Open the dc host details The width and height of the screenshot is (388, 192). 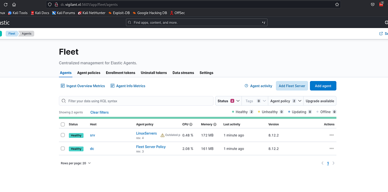[92, 149]
